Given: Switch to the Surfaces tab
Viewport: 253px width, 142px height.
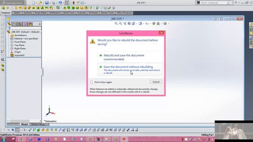Looking at the screenshot, I should (x=28, y=13).
